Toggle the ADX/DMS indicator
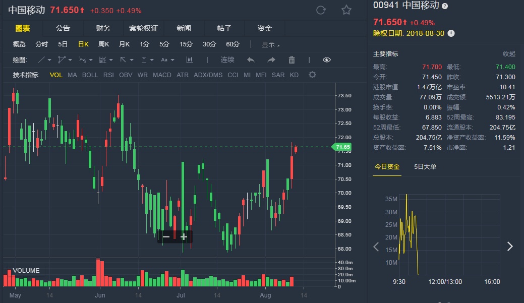The height and width of the screenshot is (303, 524). coord(208,75)
